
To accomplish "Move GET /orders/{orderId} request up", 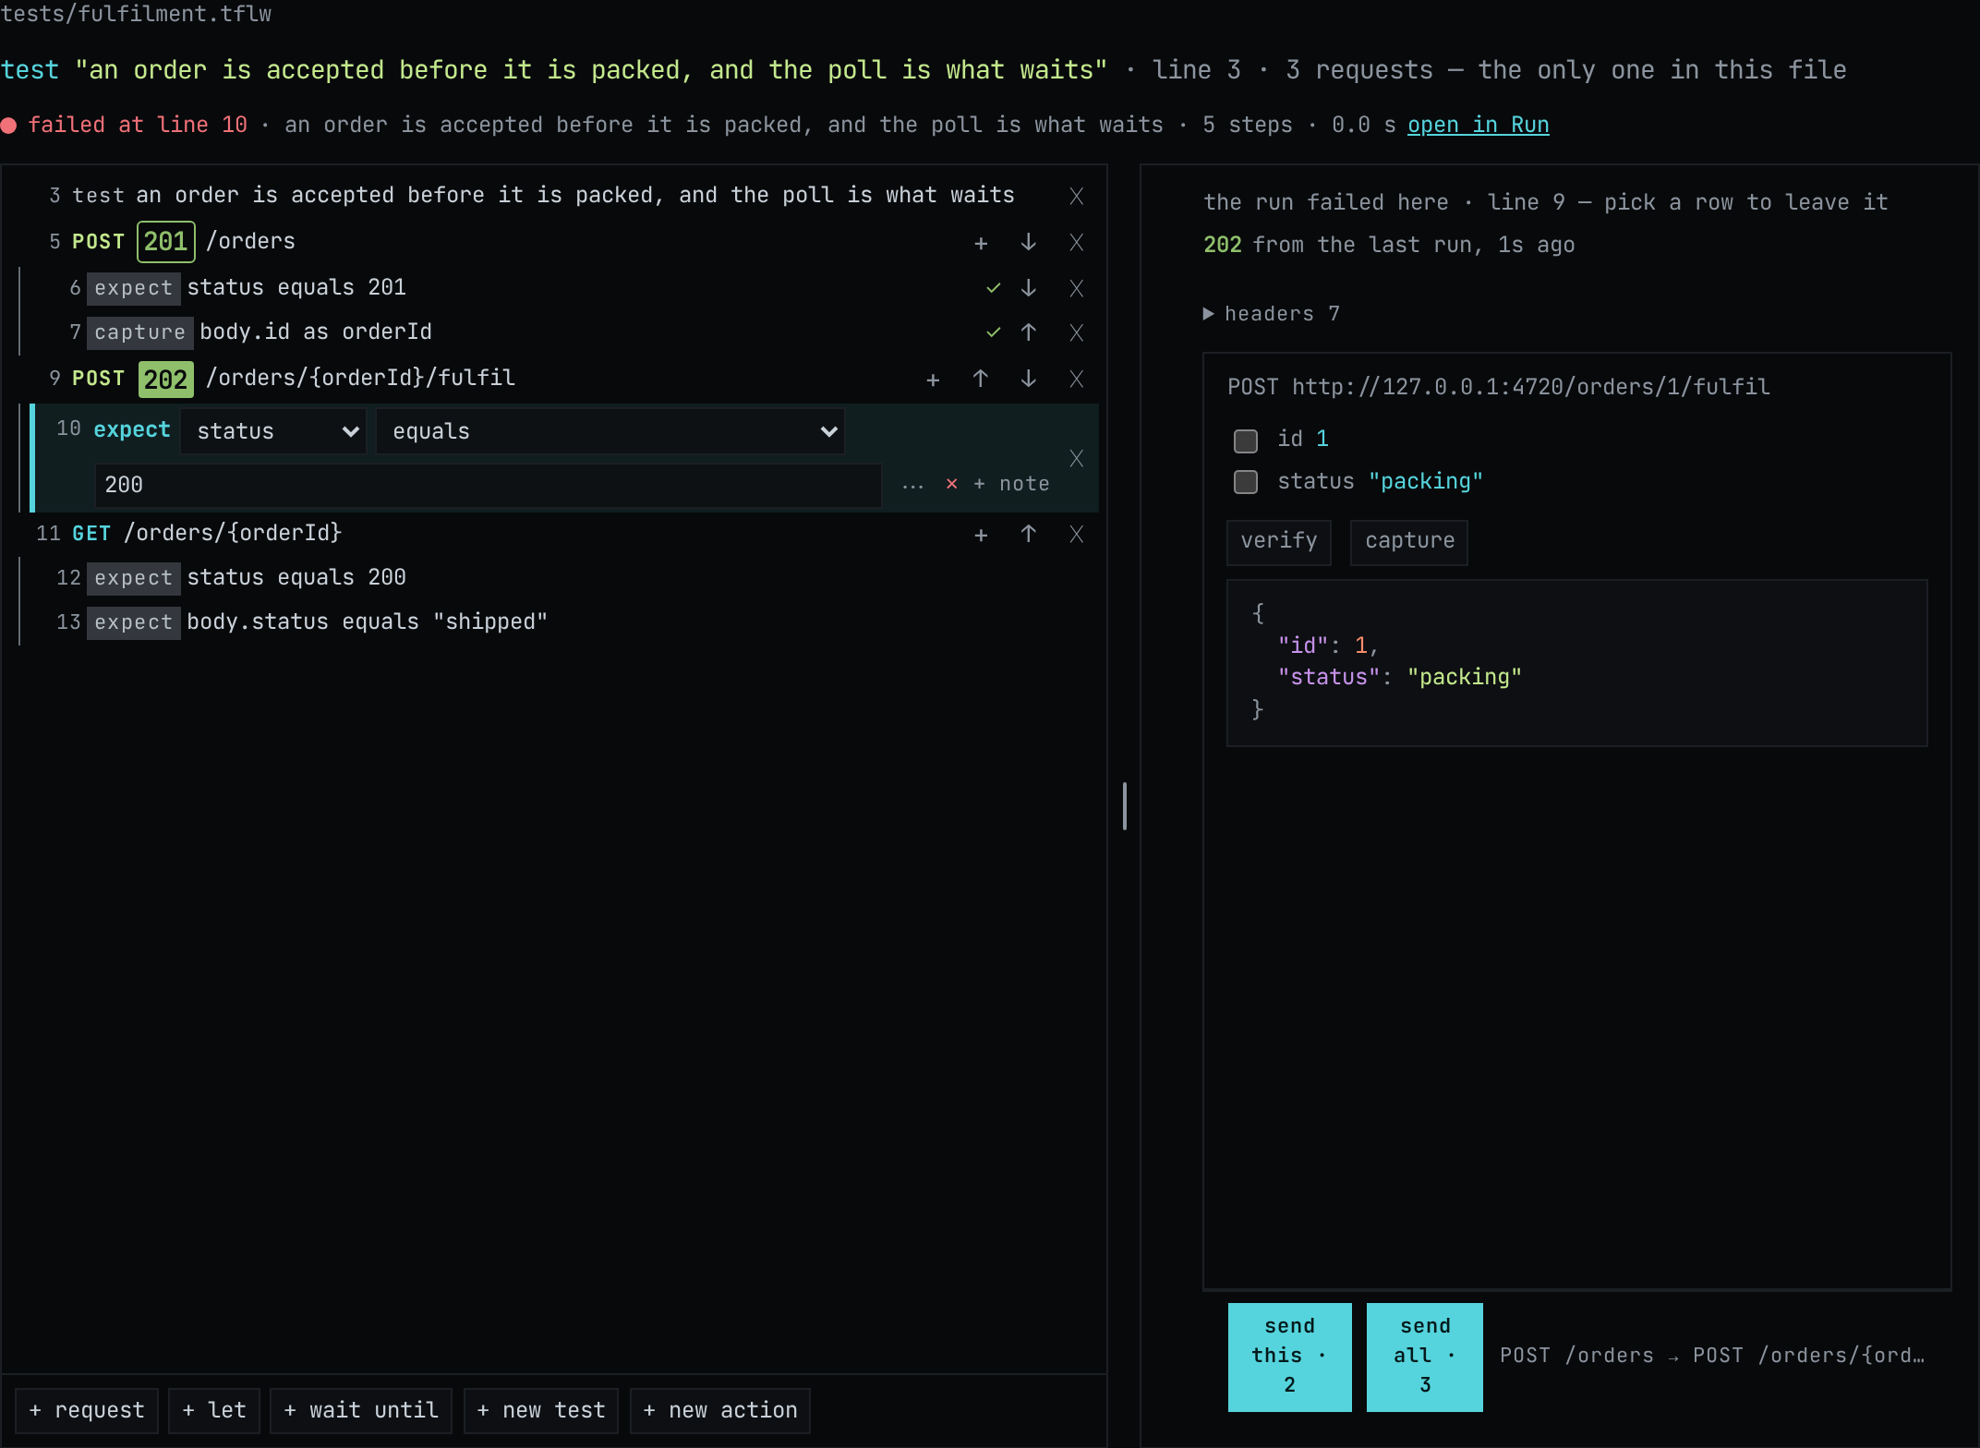I will pos(1028,535).
